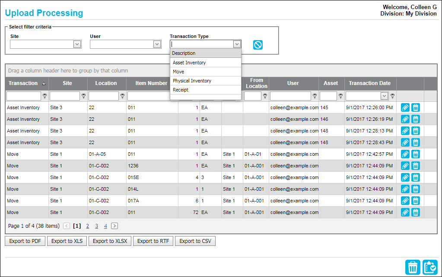Open the Site filter dropdown
Viewport: 442px width, 277px height.
[77, 44]
